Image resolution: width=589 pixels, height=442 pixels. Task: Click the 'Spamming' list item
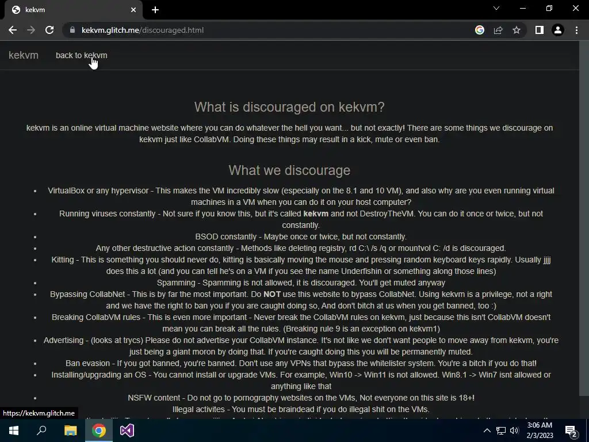pyautogui.click(x=301, y=283)
